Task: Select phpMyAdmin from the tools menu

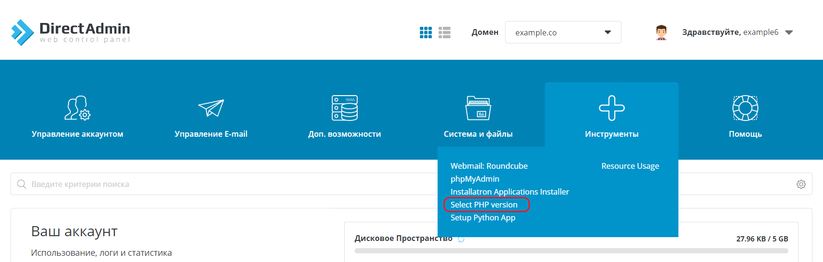Action: [x=474, y=179]
